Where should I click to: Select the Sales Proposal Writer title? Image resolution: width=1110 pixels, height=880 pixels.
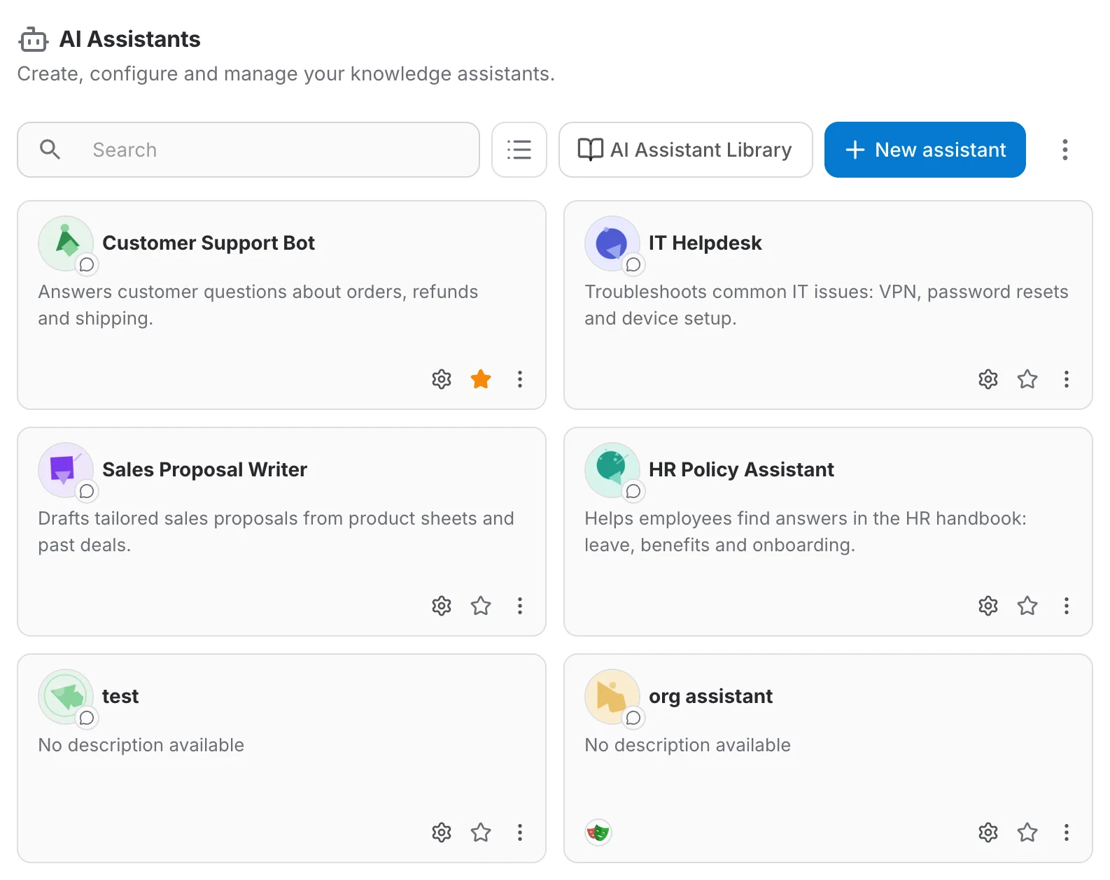pyautogui.click(x=204, y=469)
